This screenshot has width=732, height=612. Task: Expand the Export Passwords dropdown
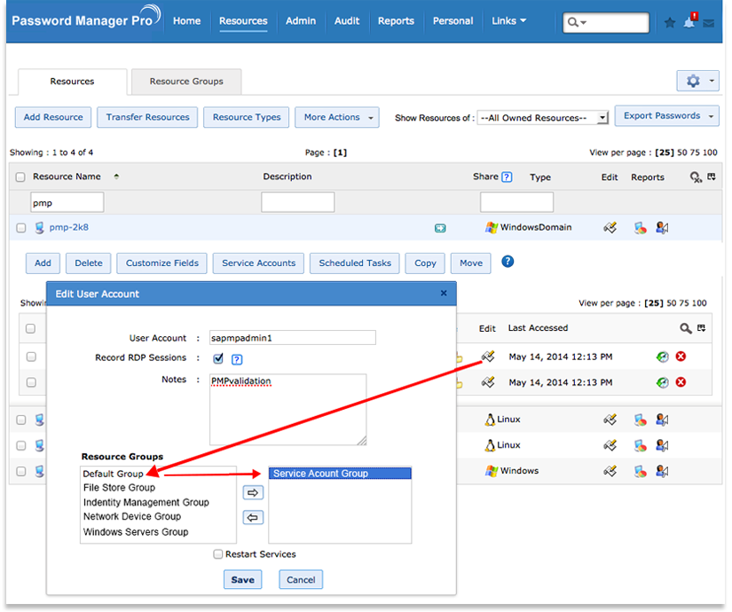pyautogui.click(x=666, y=116)
